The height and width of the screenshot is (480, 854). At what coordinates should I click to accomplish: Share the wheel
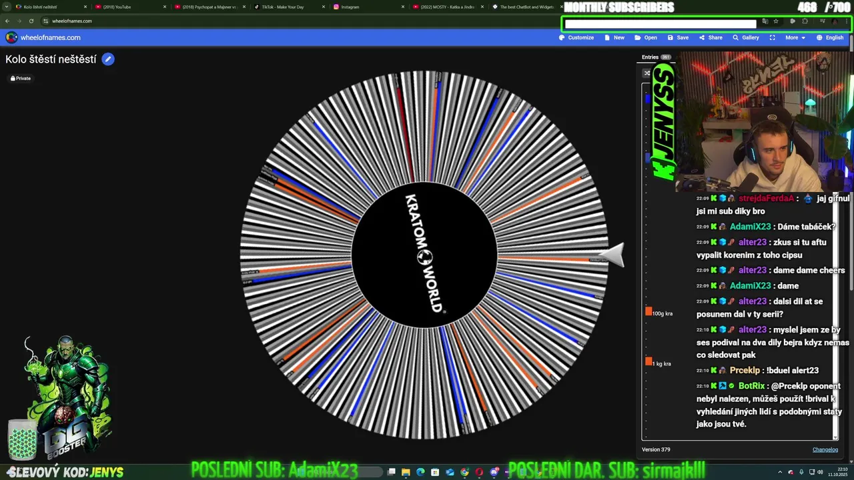tap(711, 37)
